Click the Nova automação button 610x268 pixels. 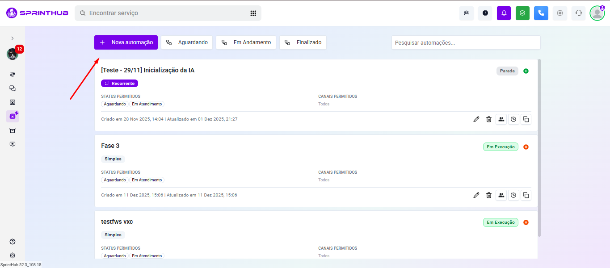click(126, 42)
